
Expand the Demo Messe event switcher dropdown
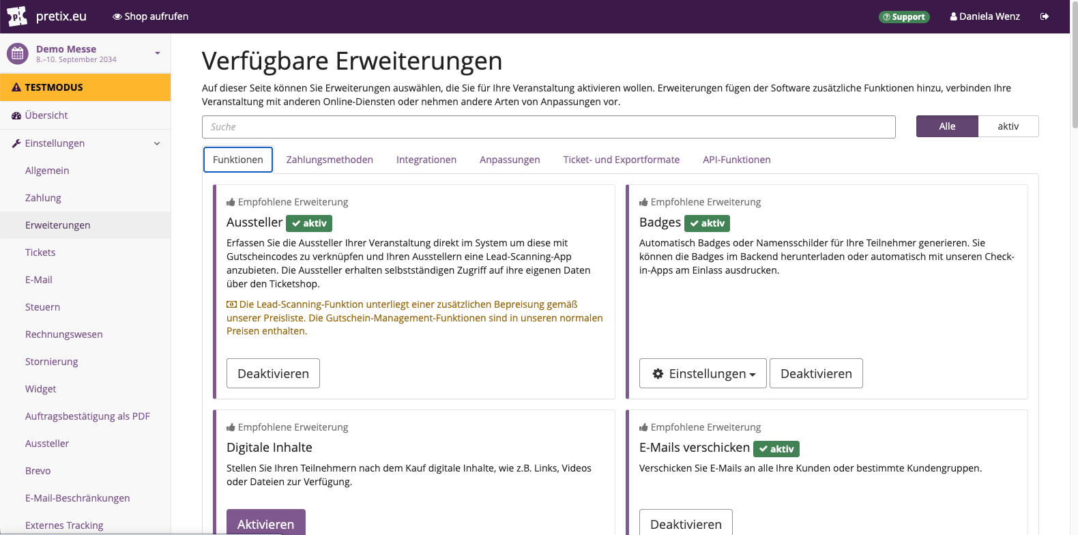158,53
